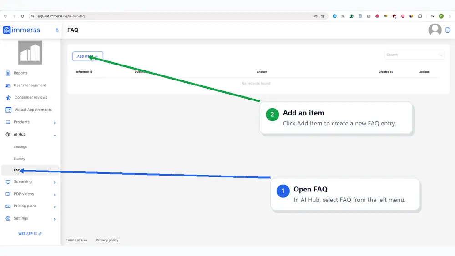Click the Products list icon
455x256 pixels.
[8, 122]
